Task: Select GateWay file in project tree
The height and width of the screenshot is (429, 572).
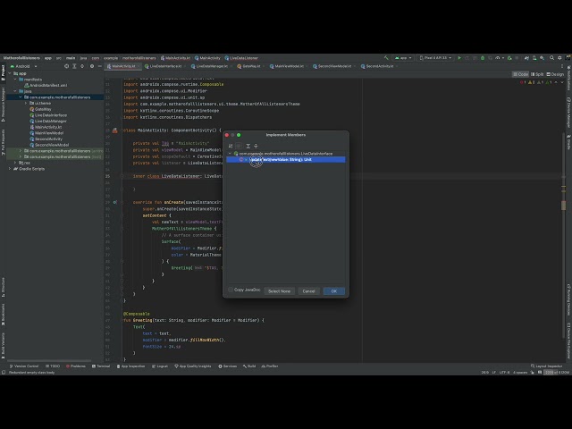Action: click(x=40, y=109)
